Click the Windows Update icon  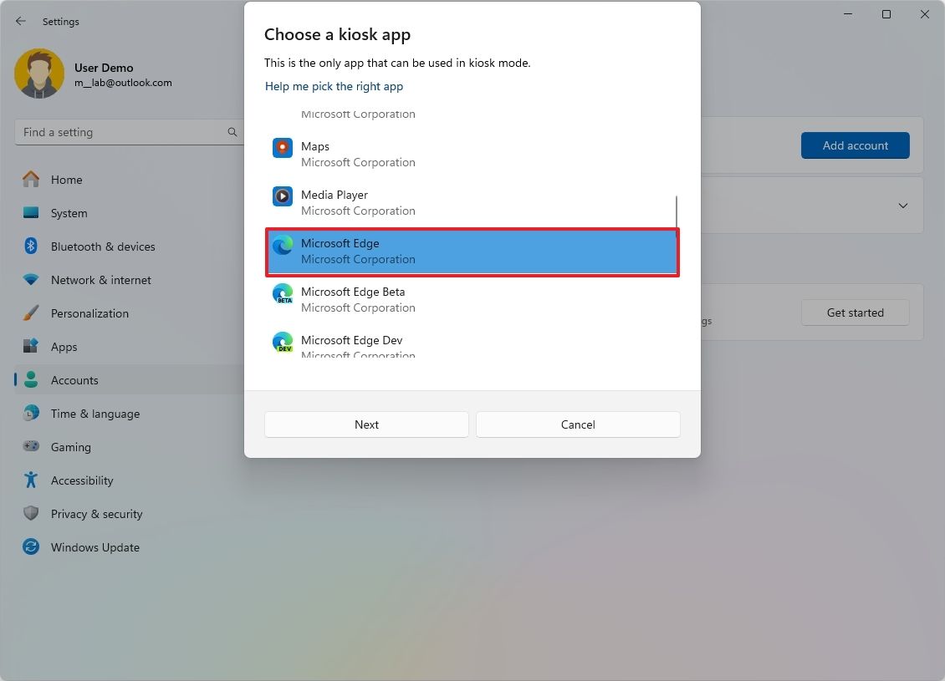[x=30, y=547]
